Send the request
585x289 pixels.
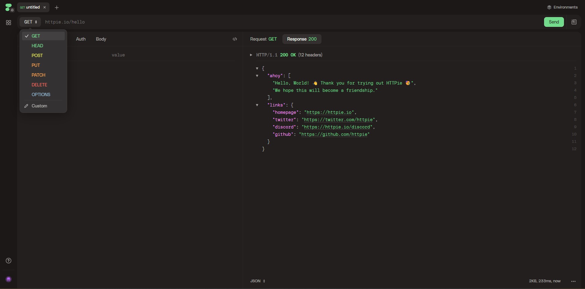pos(554,22)
